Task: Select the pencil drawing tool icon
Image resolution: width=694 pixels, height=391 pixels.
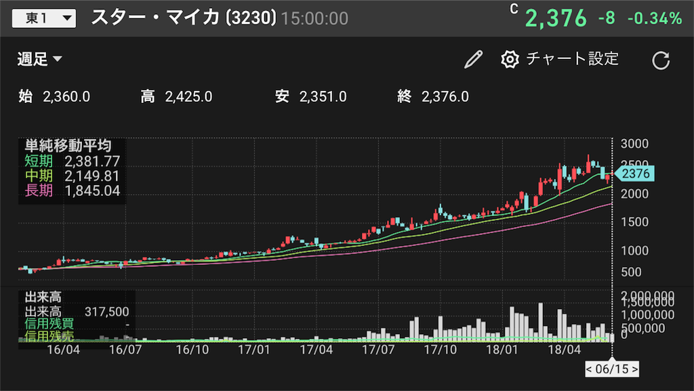Action: coord(473,59)
